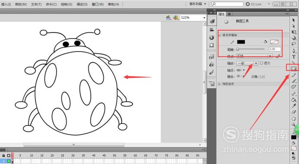Expand the 椭圆选项 section
Screen dimensions: 299x164
click(219, 84)
